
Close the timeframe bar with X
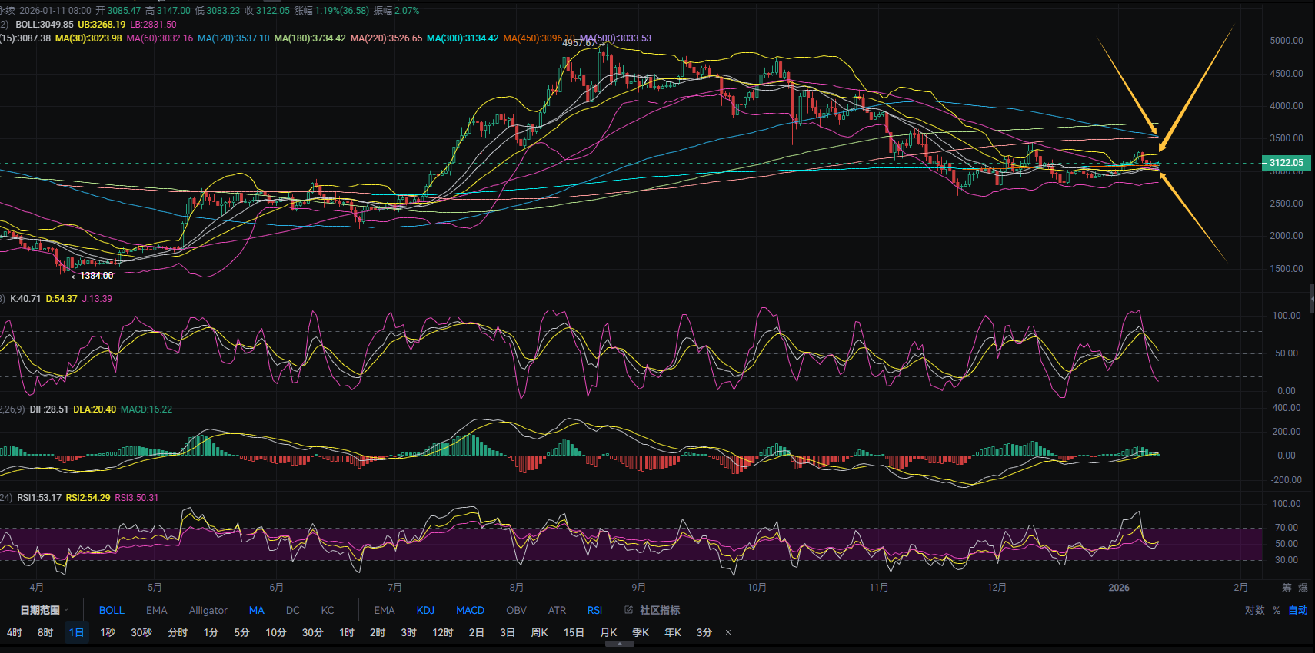pyautogui.click(x=728, y=633)
